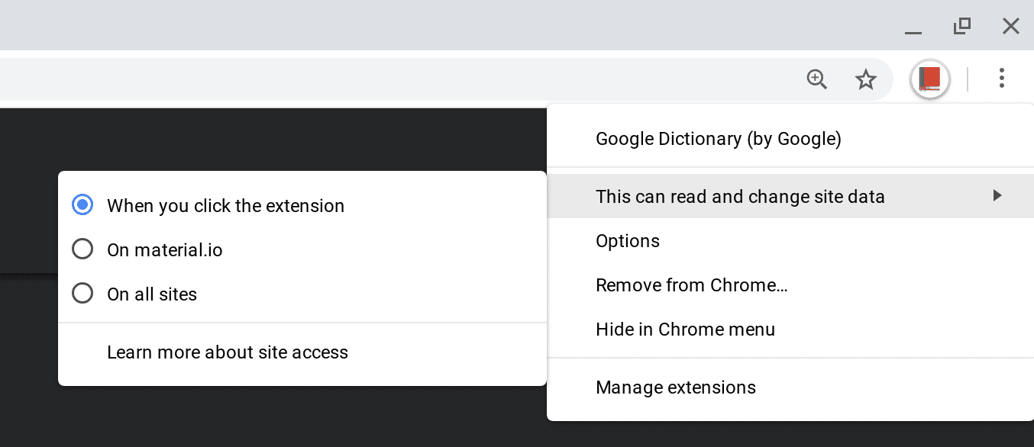
Task: Expand the site data submenu arrow
Action: (997, 196)
